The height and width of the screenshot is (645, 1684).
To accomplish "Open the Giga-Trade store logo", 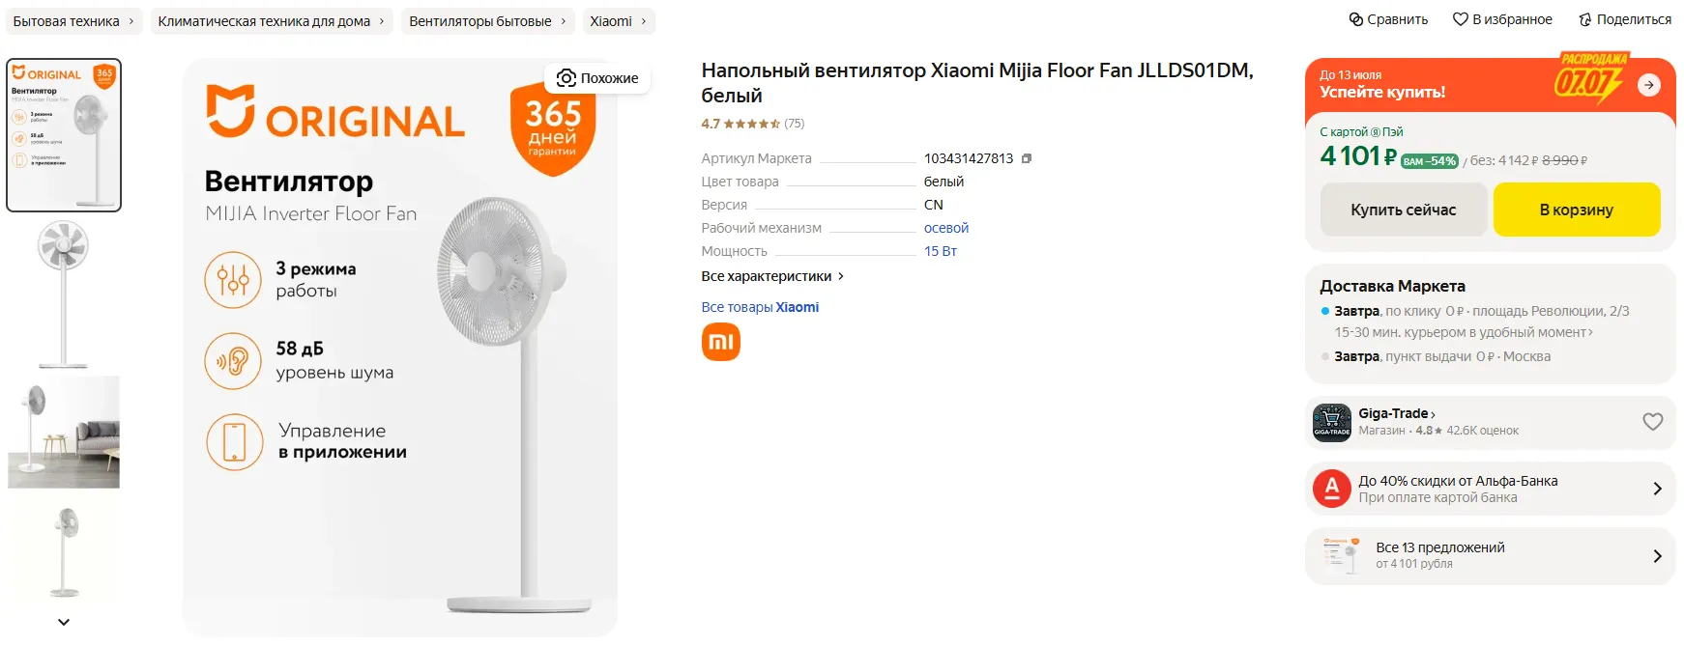I will (1331, 422).
